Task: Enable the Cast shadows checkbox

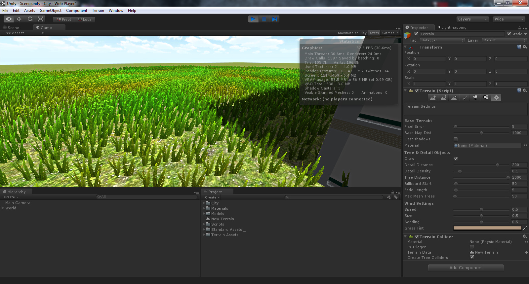Action: pyautogui.click(x=456, y=139)
